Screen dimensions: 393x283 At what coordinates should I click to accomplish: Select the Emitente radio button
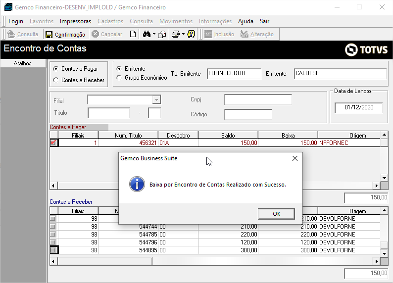point(119,69)
